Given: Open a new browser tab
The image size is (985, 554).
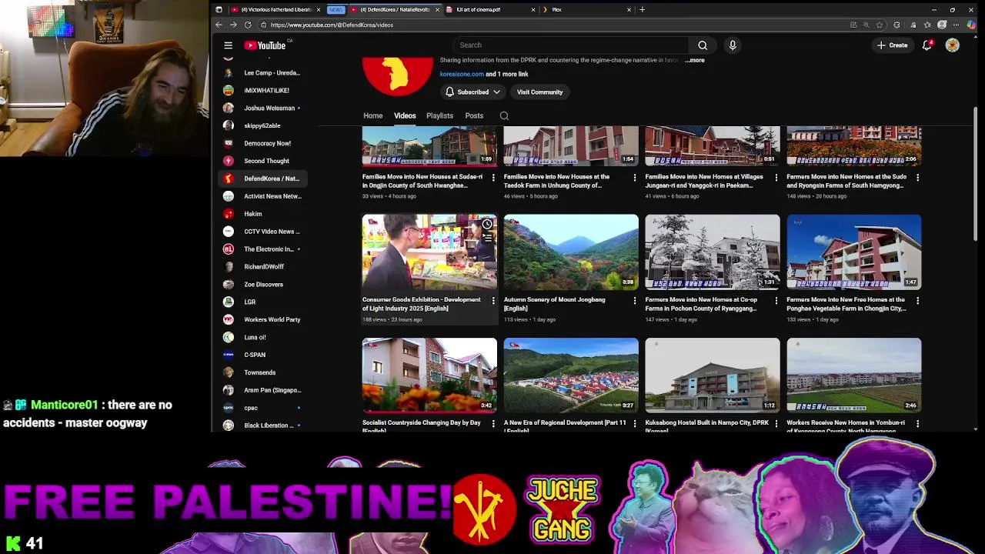Looking at the screenshot, I should [x=642, y=9].
